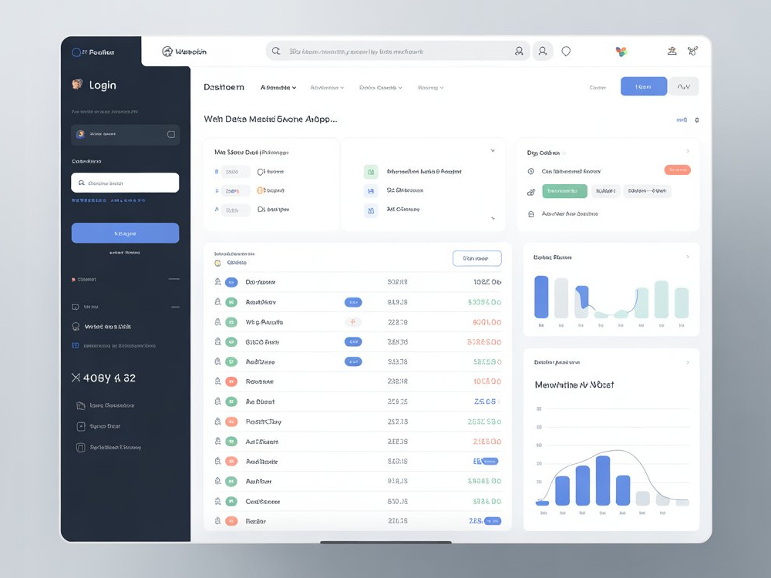
Task: Click the person-at-desk icon near the top-right corner
Action: 672,51
